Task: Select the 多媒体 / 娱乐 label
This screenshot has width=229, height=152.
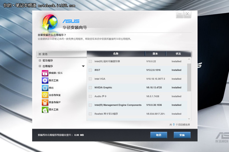Action: click(x=56, y=73)
